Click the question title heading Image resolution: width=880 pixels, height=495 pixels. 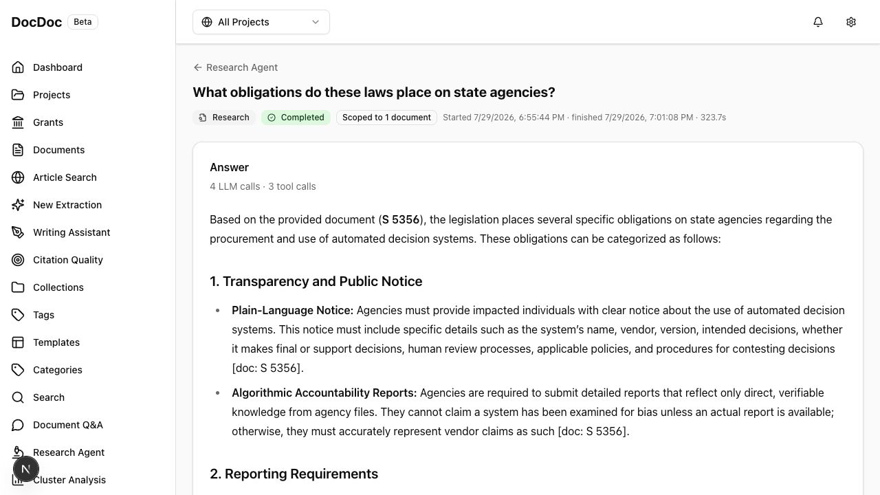374,92
